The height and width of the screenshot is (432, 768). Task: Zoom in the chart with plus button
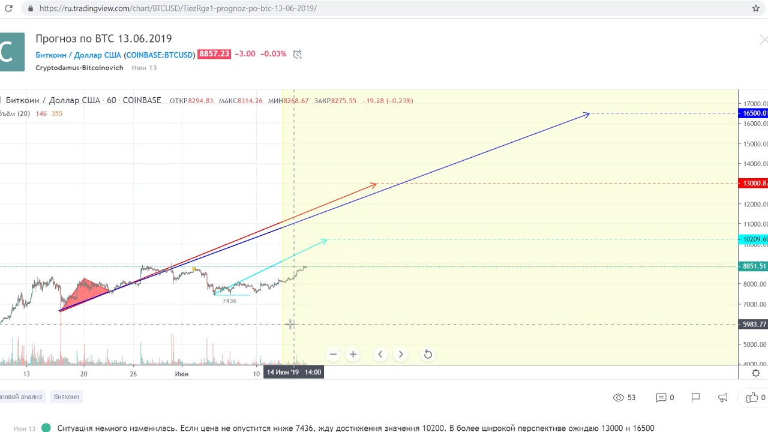coord(353,354)
